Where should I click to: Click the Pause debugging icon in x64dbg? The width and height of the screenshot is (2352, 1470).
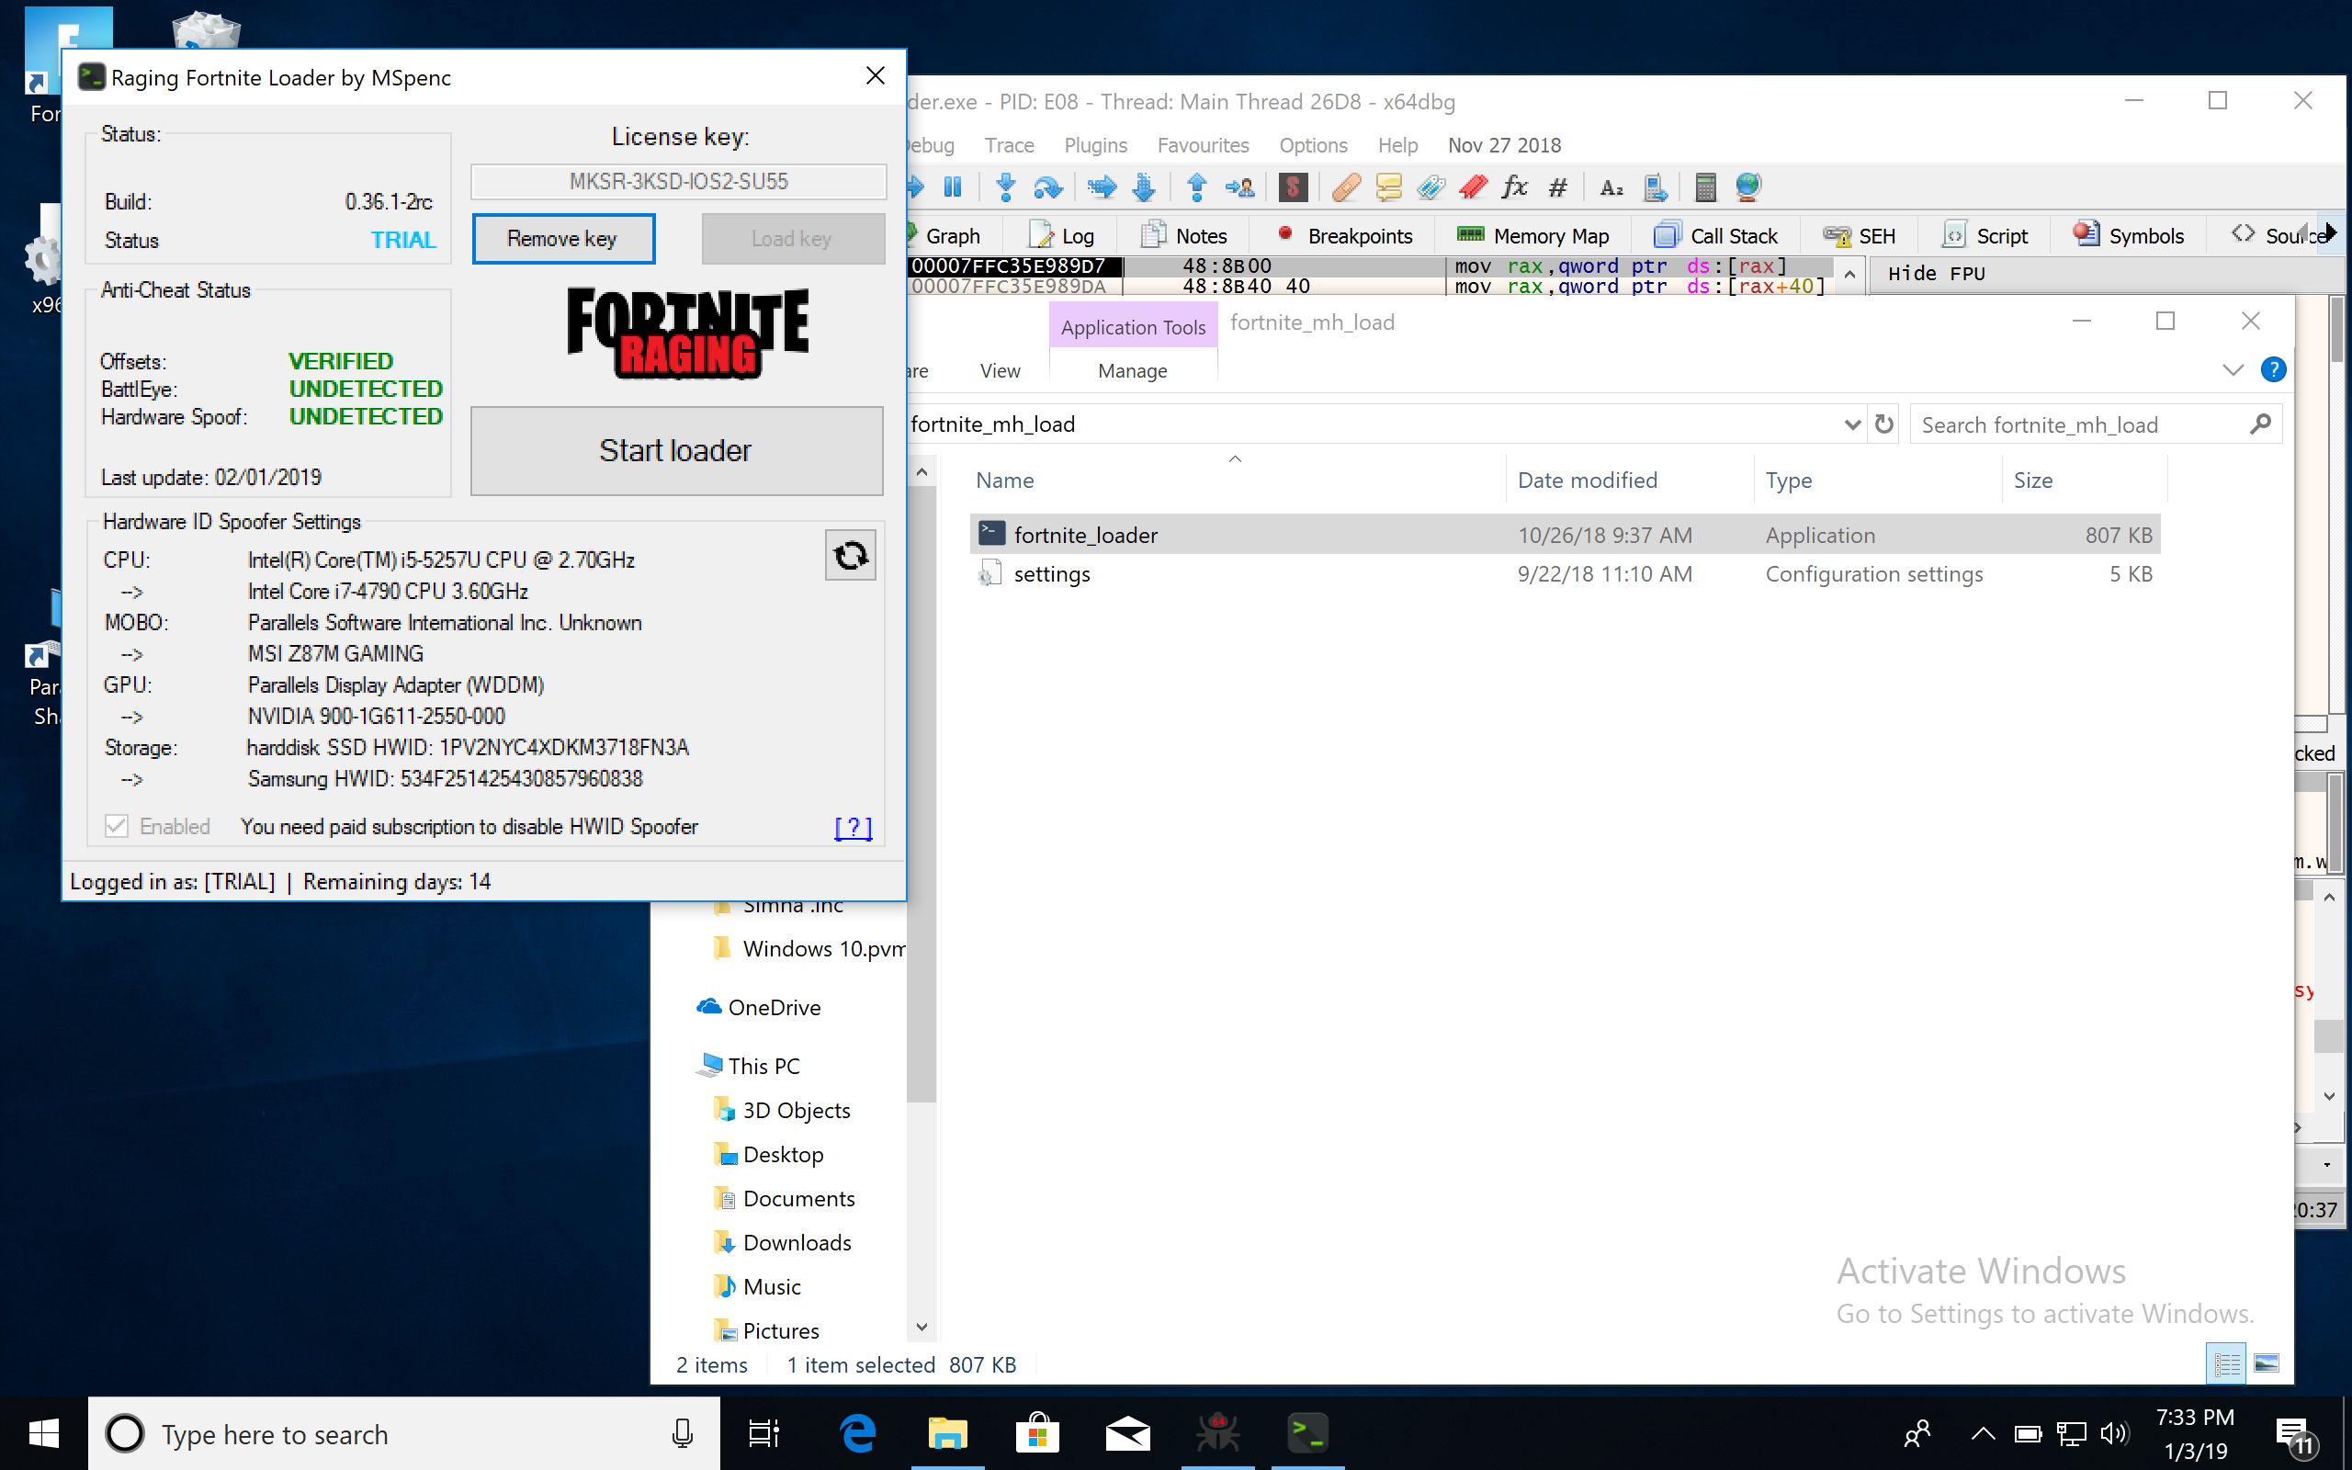click(953, 187)
